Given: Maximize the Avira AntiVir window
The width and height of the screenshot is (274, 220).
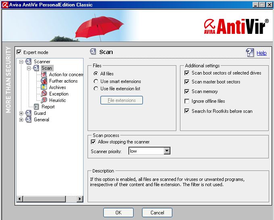Looking at the screenshot, I should pyautogui.click(x=262, y=5).
